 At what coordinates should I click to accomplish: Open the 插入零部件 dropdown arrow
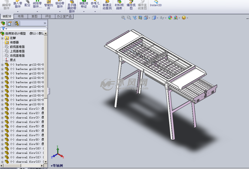coord(18,12)
